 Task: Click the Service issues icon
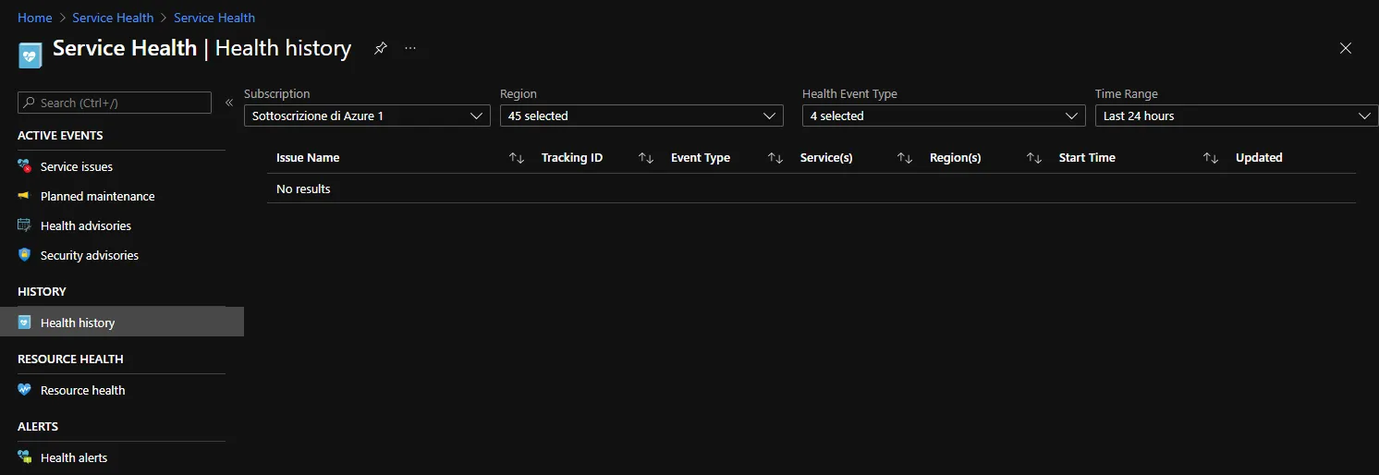(25, 166)
